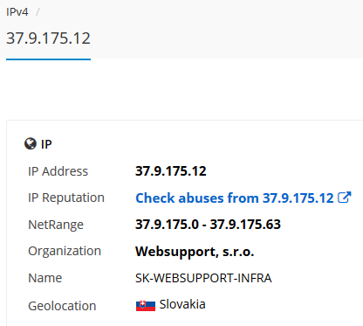Click the IP Reputation field label

tap(66, 198)
